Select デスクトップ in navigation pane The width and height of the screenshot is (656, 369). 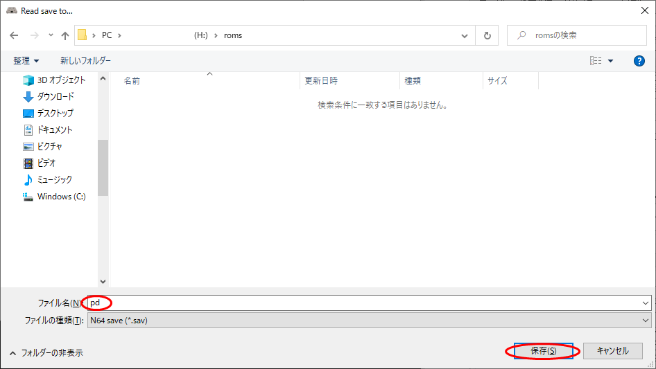[55, 114]
